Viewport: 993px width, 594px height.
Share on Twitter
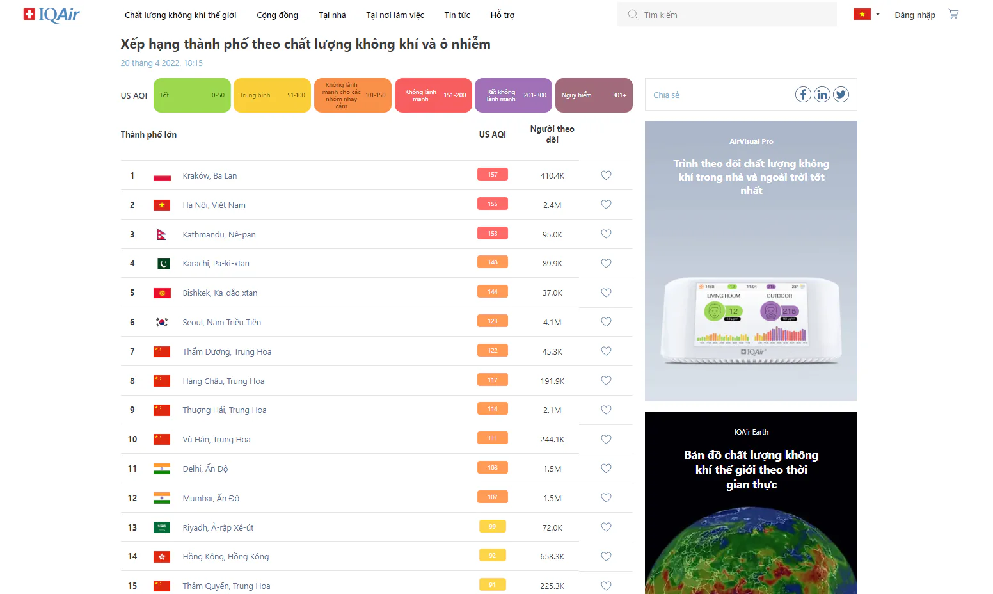click(x=841, y=95)
